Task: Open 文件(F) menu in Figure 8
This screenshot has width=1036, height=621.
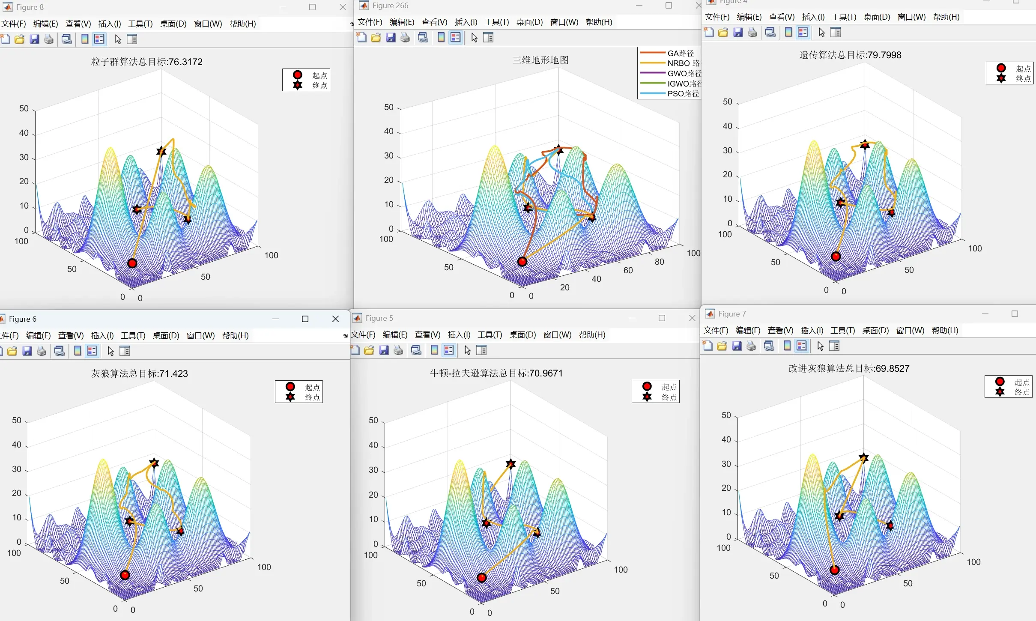Action: (x=14, y=24)
